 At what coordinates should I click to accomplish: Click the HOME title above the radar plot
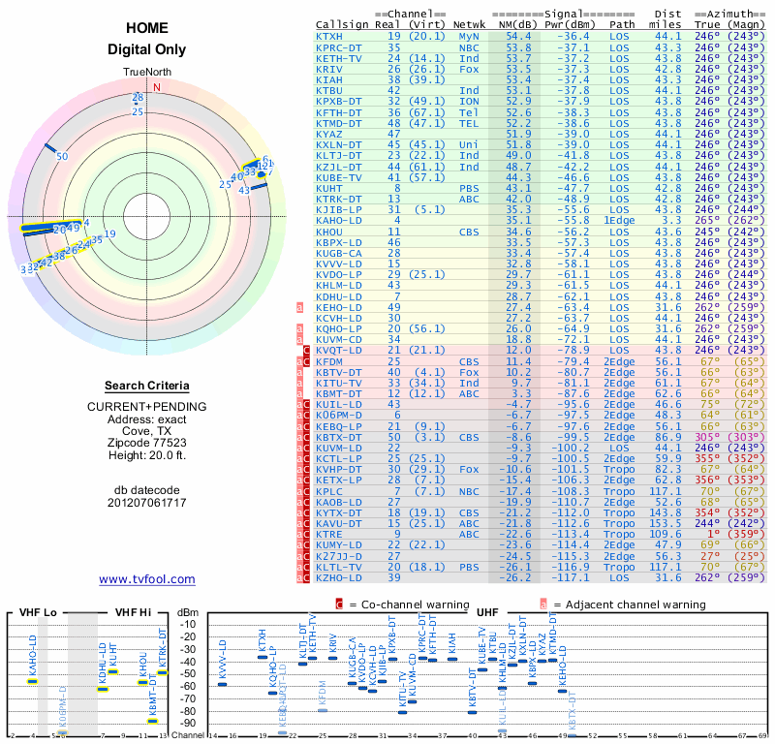point(147,28)
